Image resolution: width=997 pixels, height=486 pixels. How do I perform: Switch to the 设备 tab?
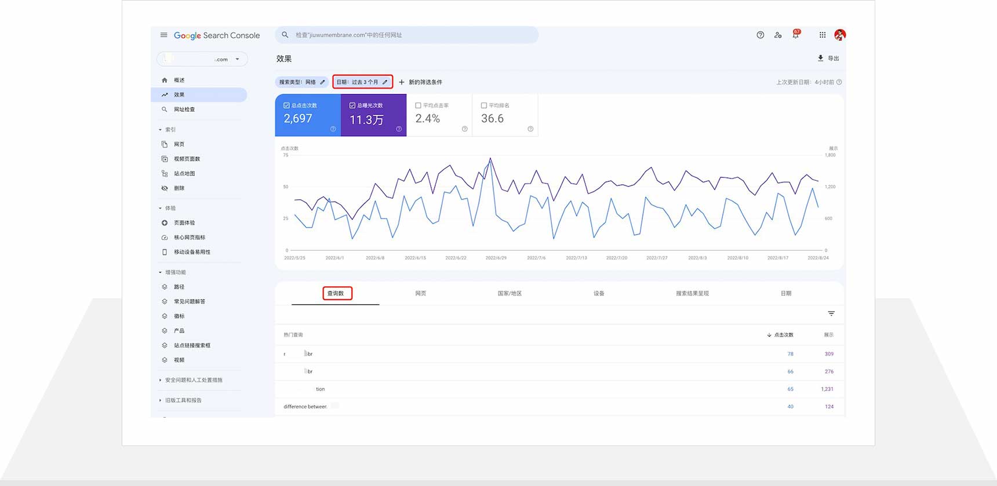pyautogui.click(x=599, y=294)
